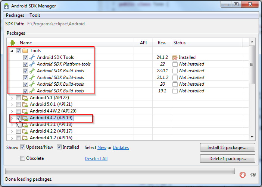Click the package list vertical scrollbar thumb
Image resolution: width=262 pixels, height=187 pixels.
(252, 64)
